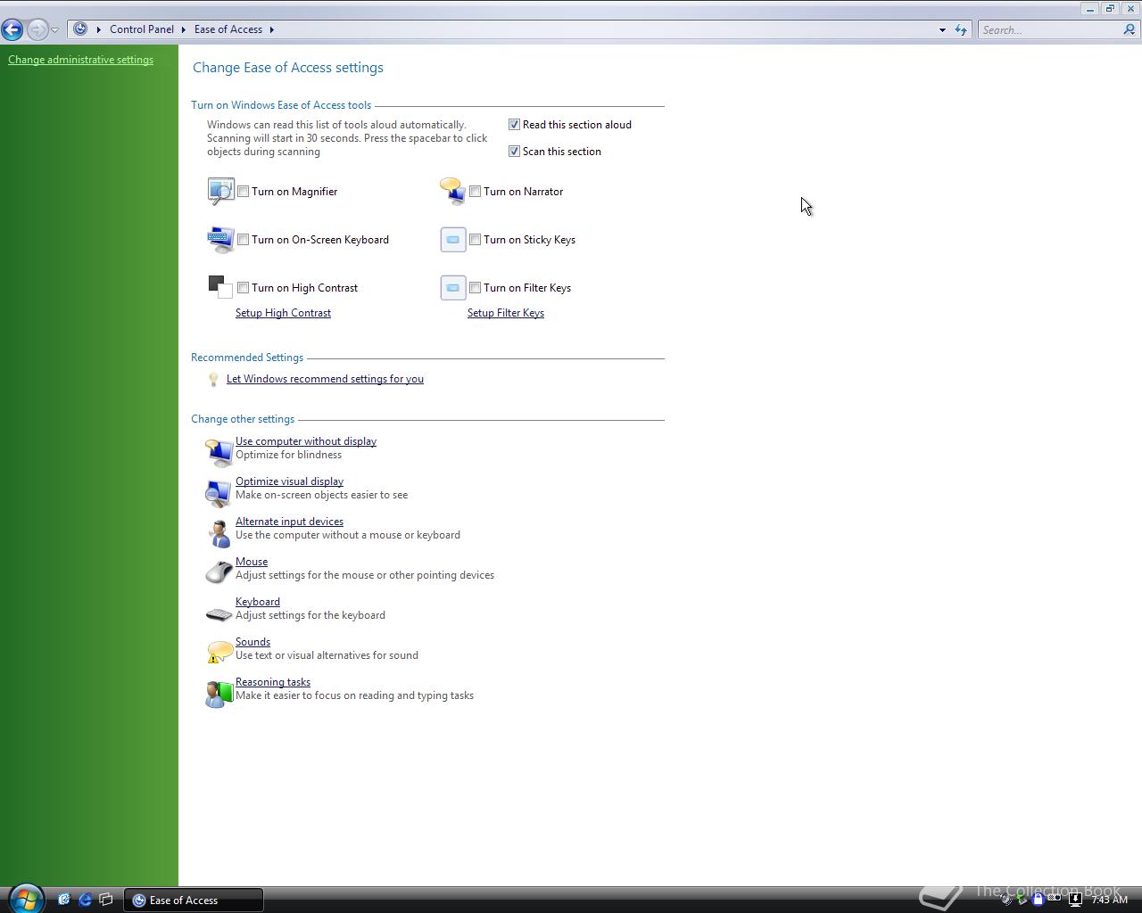
Task: Open Setup High Contrast link
Action: click(x=283, y=313)
